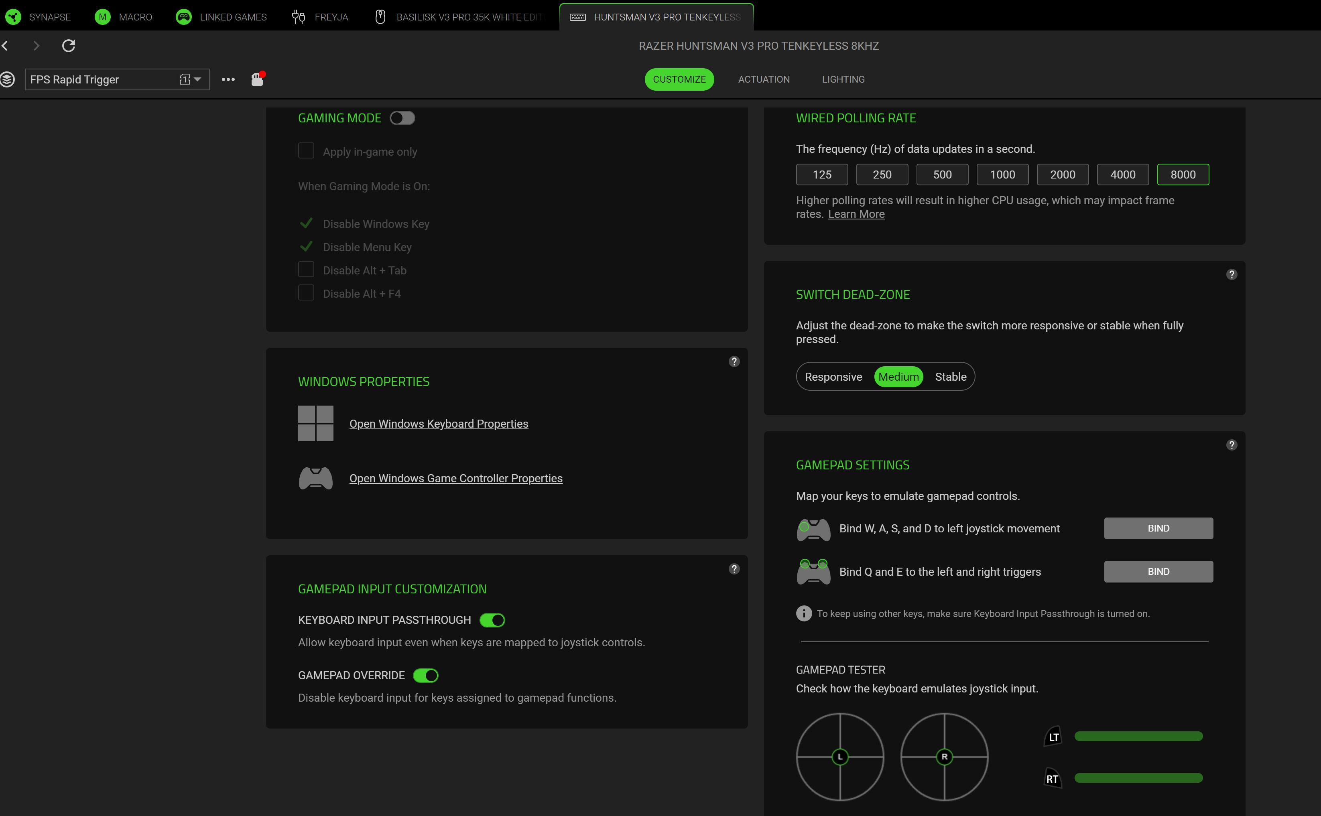Click the profile layers icon
Screen dimensions: 1321x816
coord(8,79)
